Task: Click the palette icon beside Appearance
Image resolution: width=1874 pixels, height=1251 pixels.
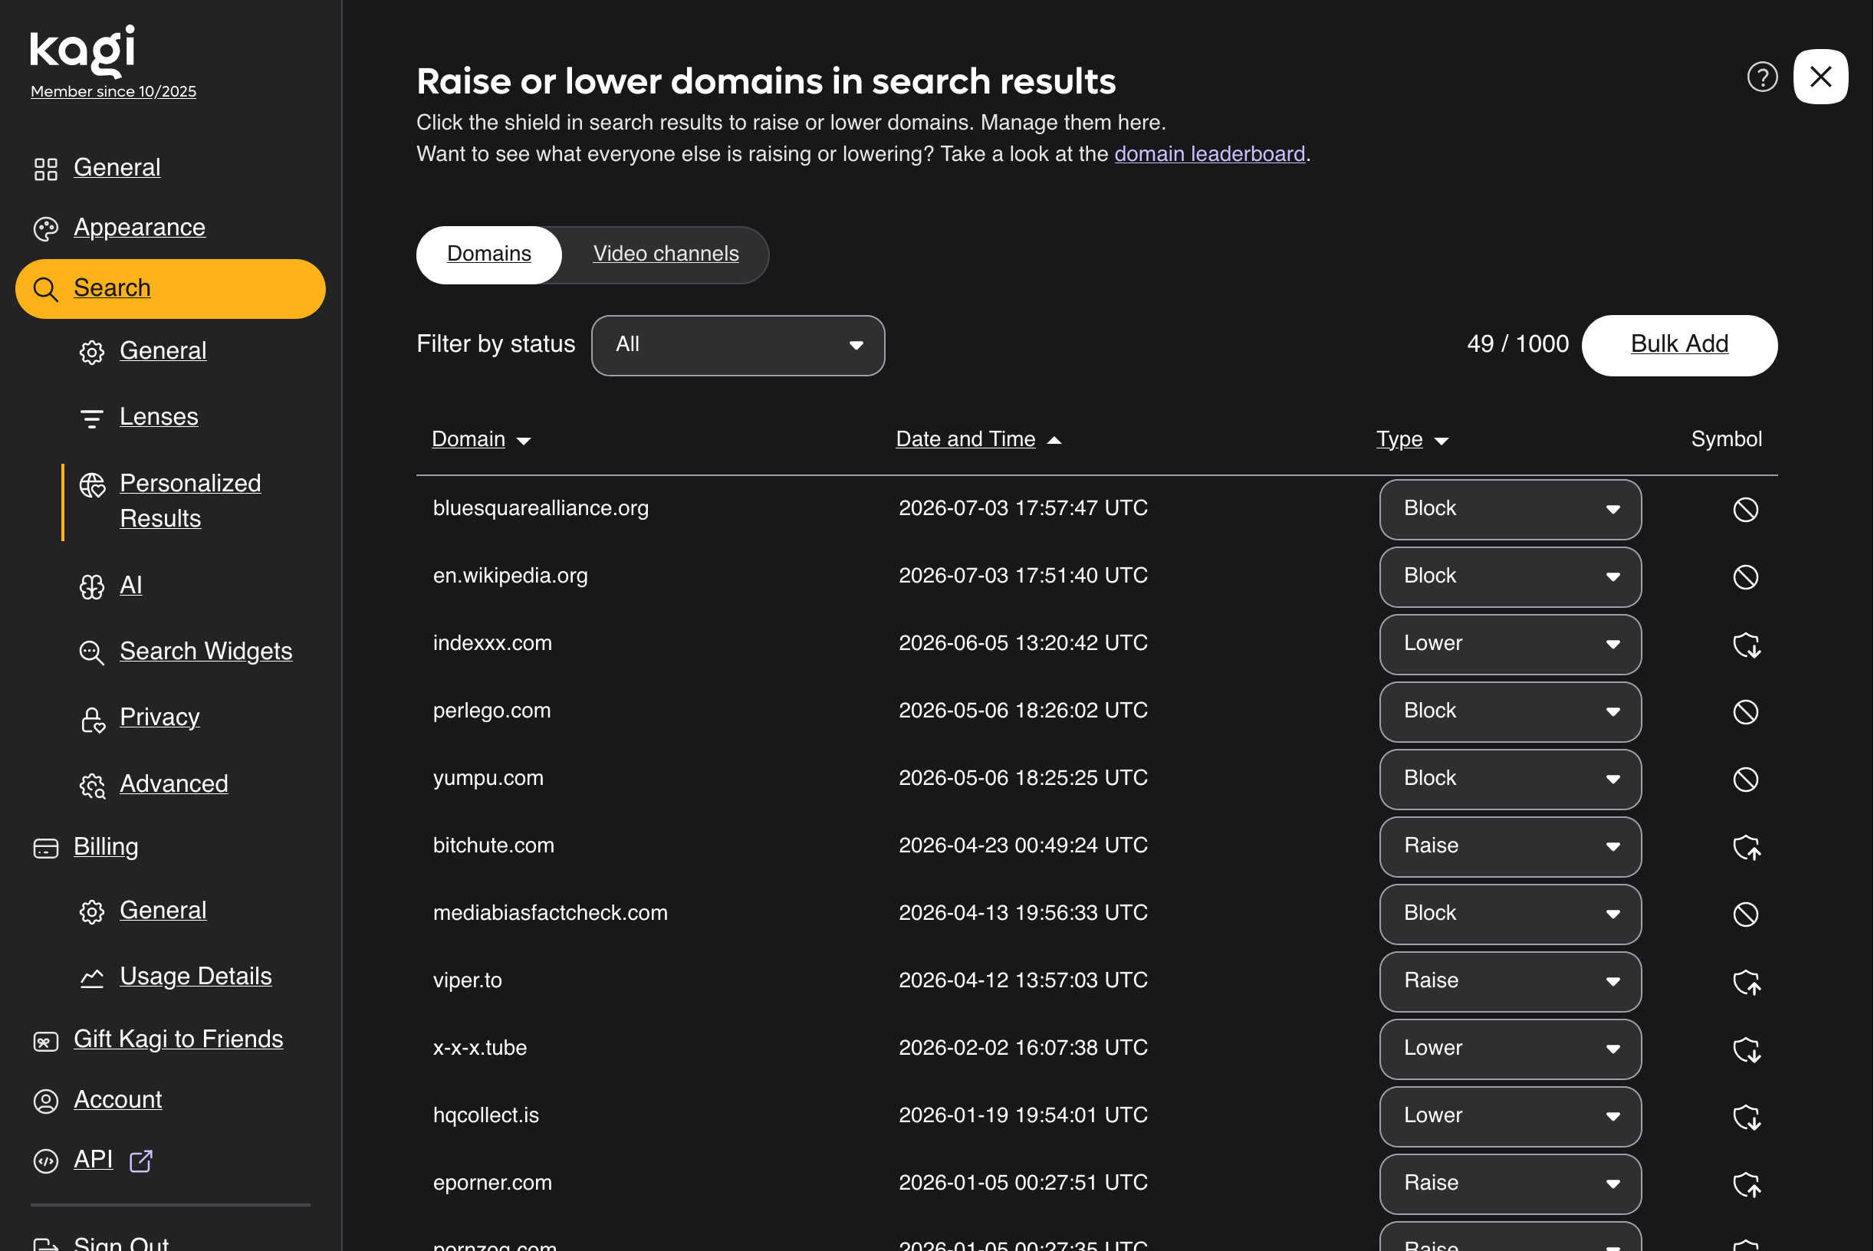Action: 45,229
